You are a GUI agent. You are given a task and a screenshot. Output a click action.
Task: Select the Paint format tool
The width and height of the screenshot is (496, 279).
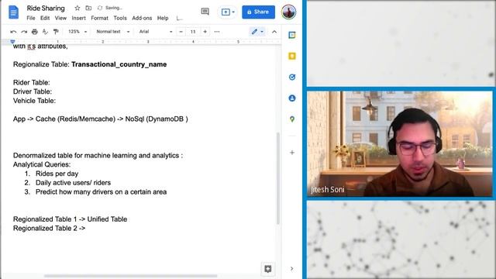click(56, 32)
